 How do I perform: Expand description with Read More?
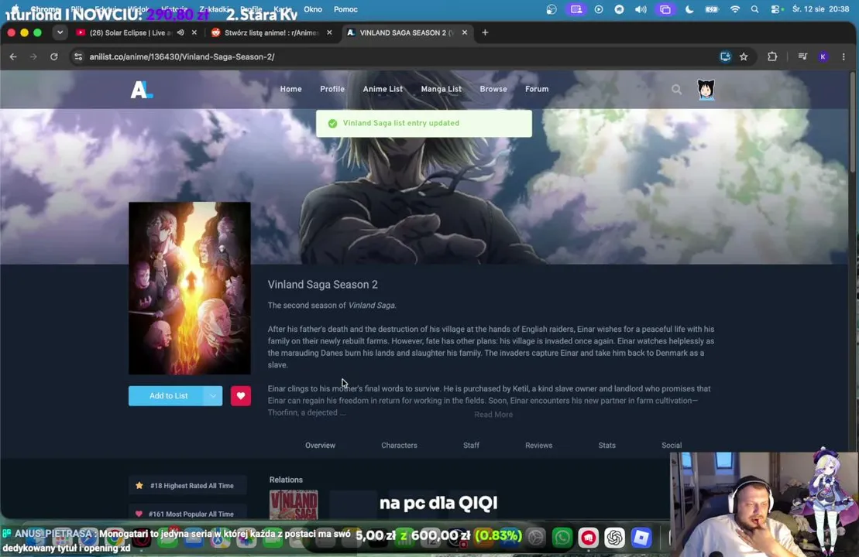(493, 414)
